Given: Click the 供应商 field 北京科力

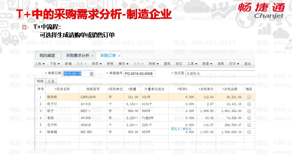Looking at the screenshot, I should [220, 73].
